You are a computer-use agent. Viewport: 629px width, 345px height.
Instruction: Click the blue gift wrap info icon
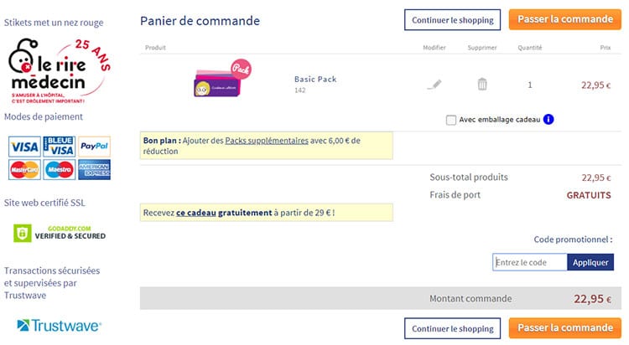point(548,120)
